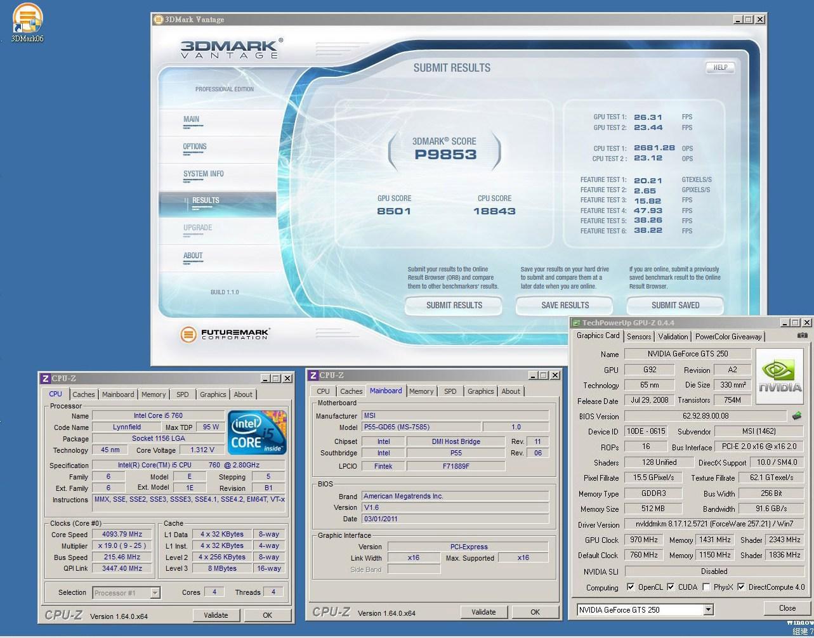This screenshot has height=638, width=814.
Task: Toggle the OpenCL checkbox in GPU-Z
Action: coord(630,587)
